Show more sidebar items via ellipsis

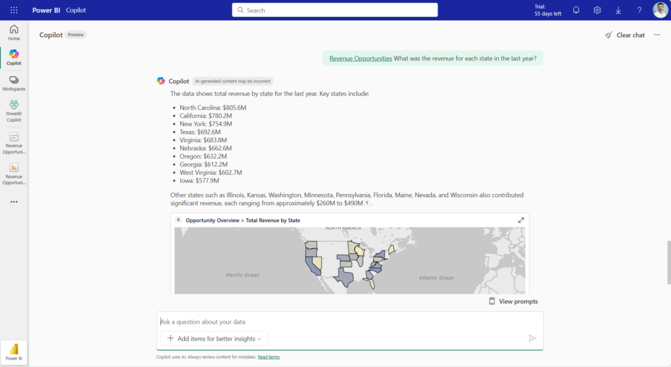[14, 202]
